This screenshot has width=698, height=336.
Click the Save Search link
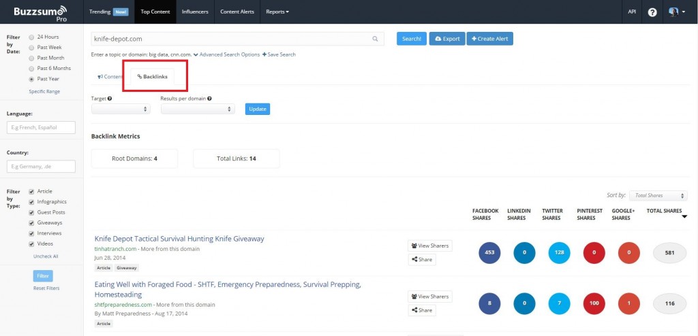279,54
